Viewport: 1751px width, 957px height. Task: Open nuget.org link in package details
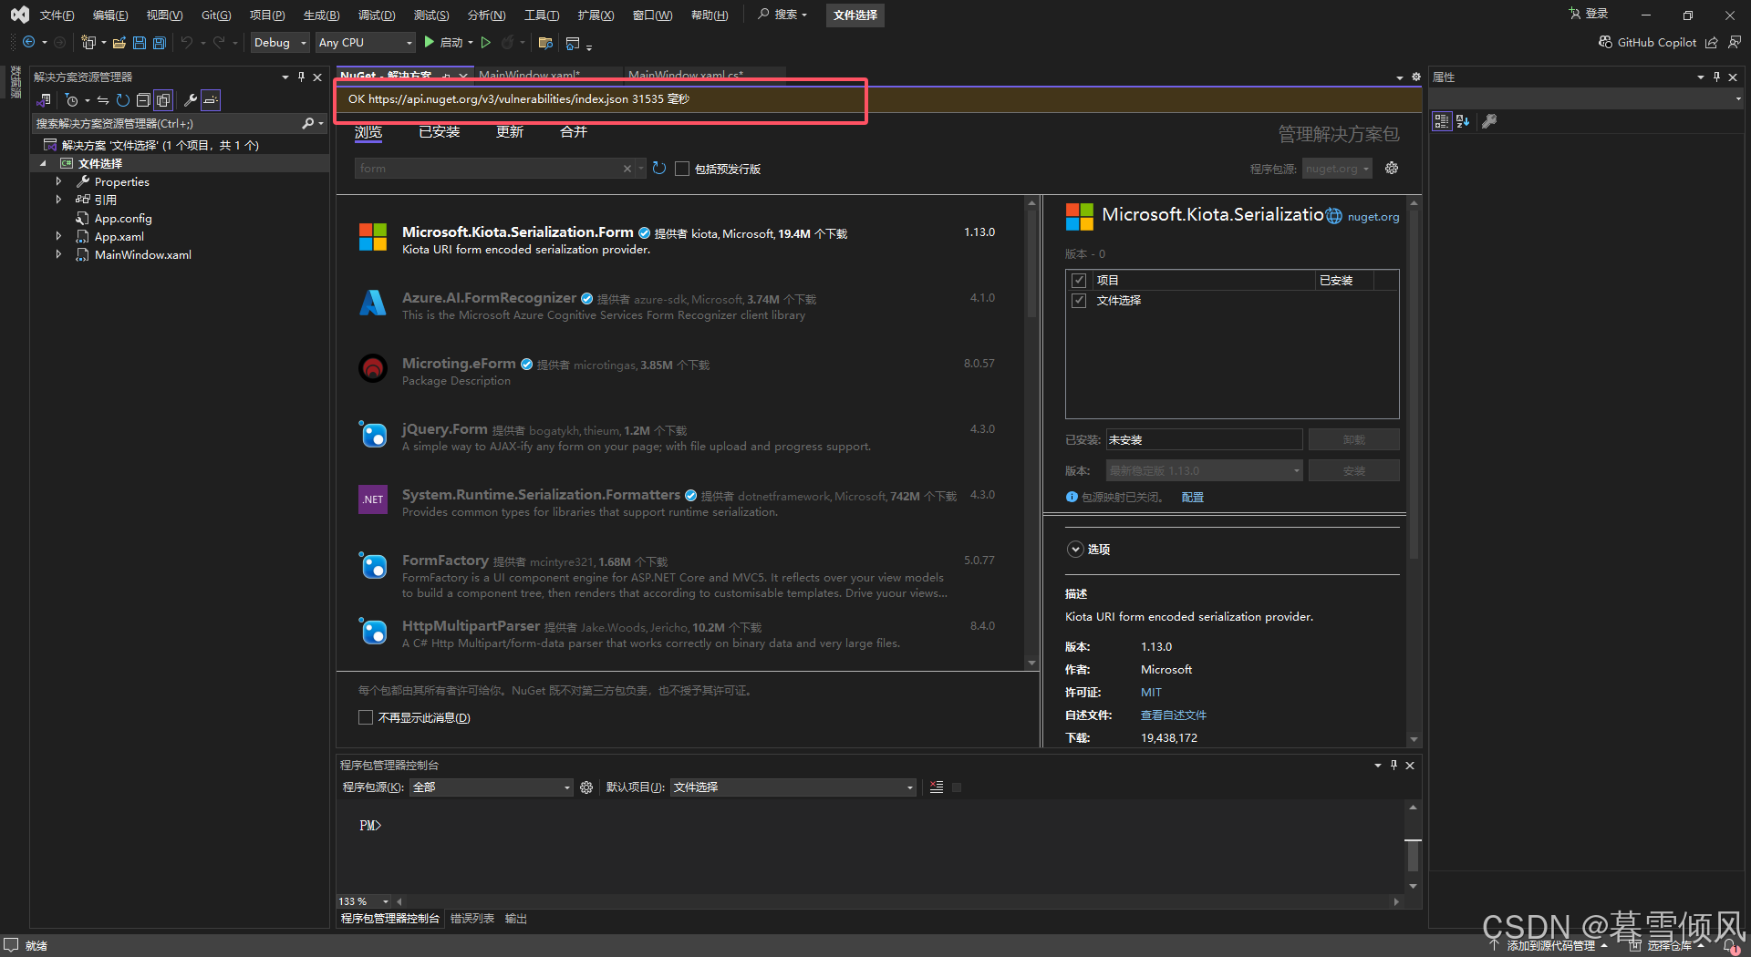(1373, 217)
